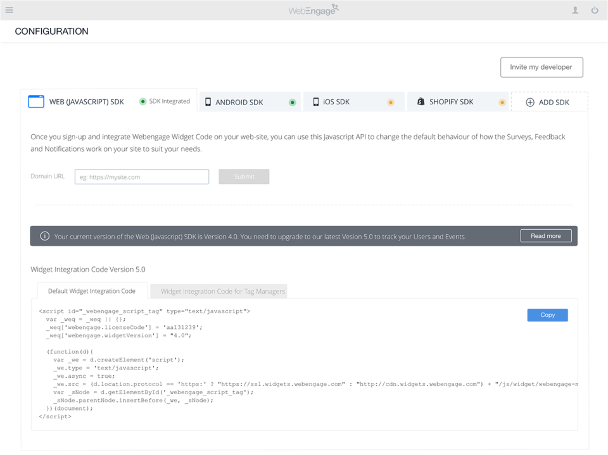
Task: Click the closing </script> tag line
Action: [x=55, y=416]
